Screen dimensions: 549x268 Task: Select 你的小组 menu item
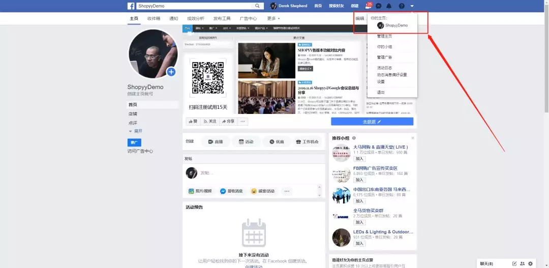(x=384, y=47)
